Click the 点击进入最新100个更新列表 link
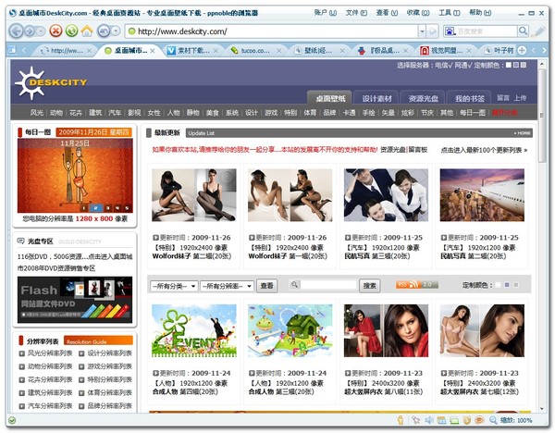 point(484,150)
